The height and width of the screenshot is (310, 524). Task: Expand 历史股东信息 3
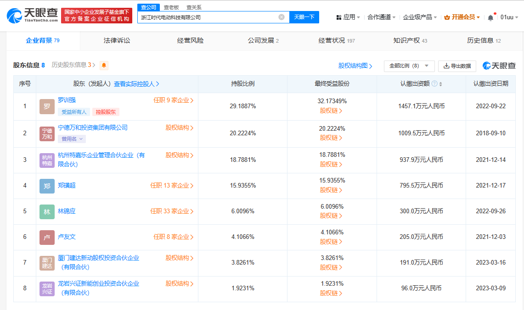tap(73, 65)
